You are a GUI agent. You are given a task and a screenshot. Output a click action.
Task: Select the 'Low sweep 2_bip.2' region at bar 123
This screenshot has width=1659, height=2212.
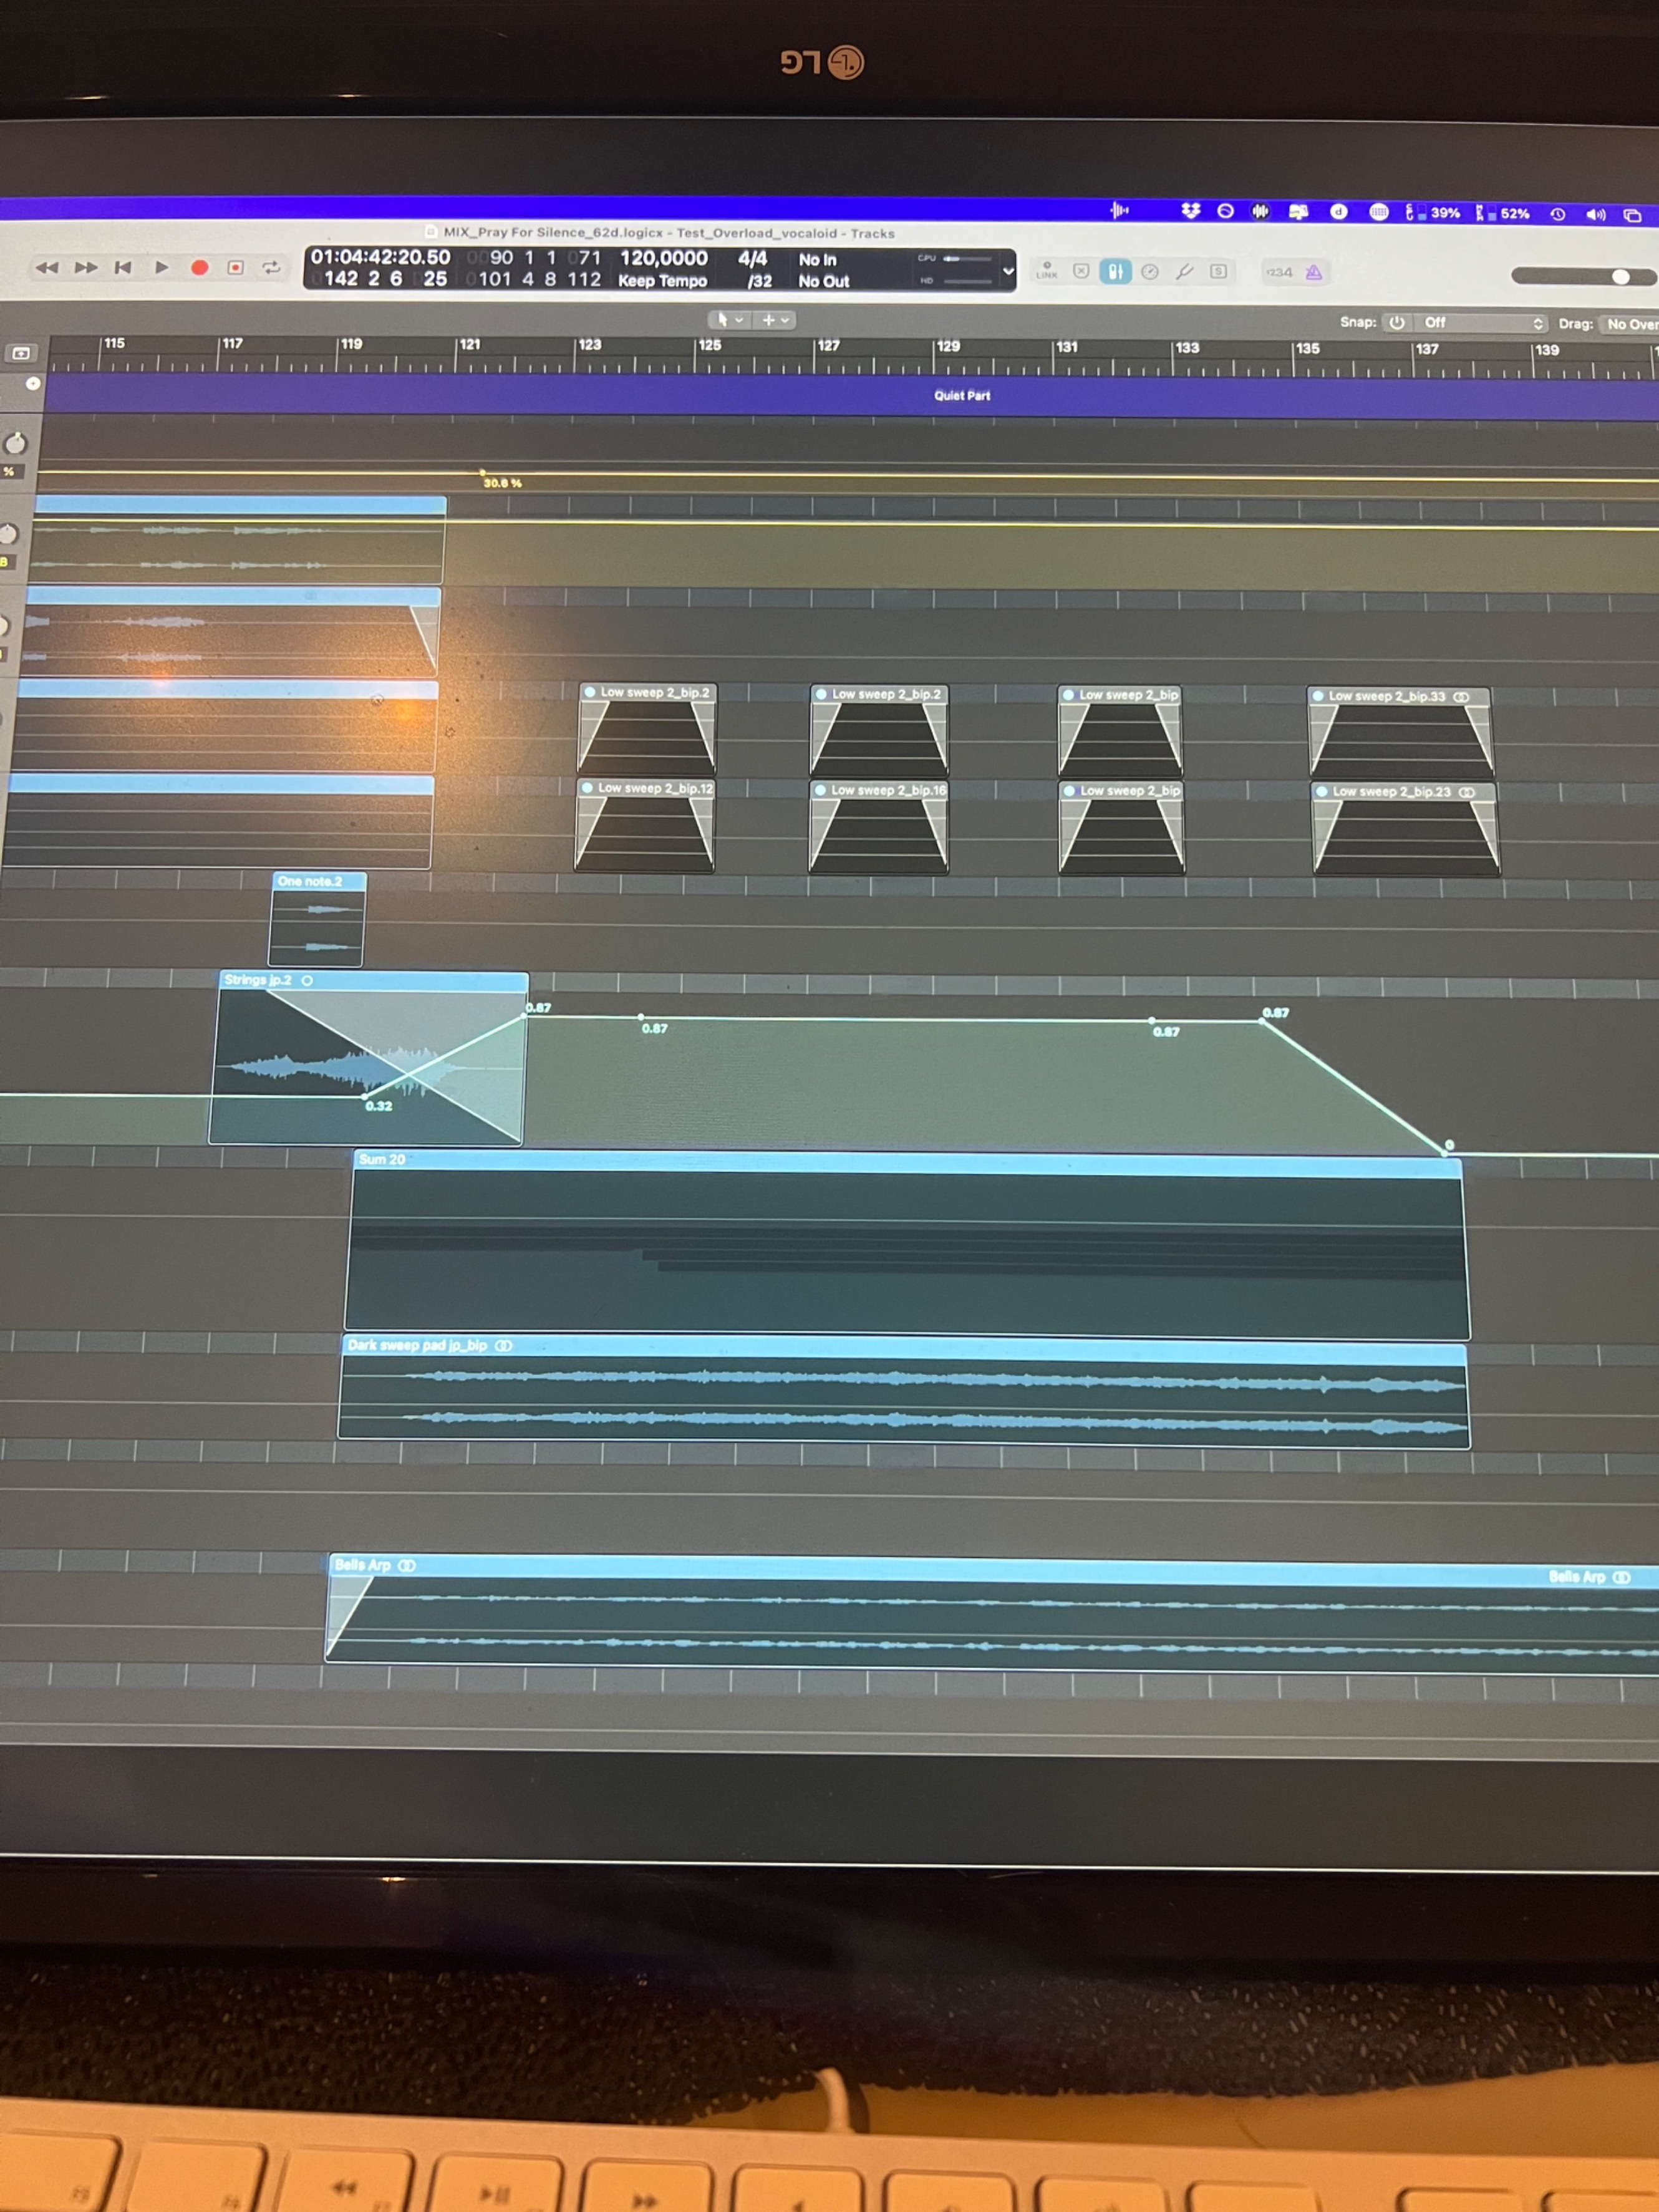(x=647, y=729)
